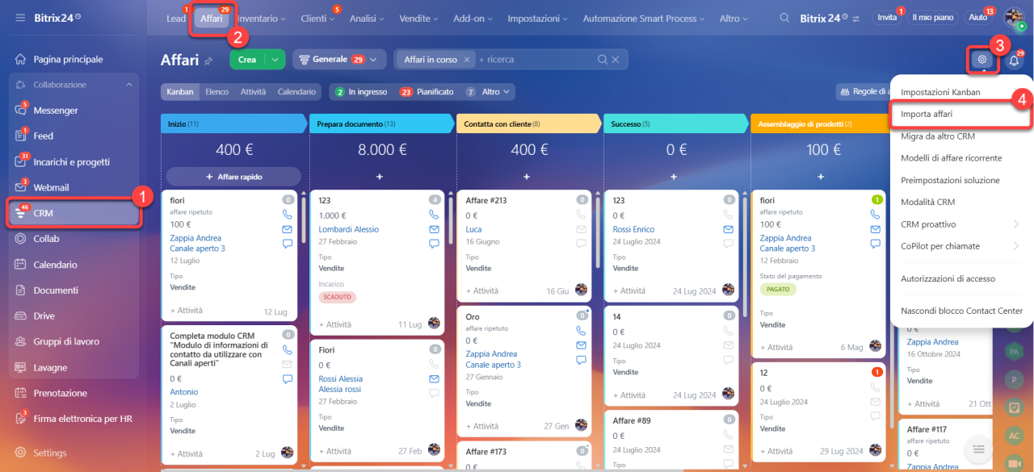Open the Lombardi Alessio contact link
The height and width of the screenshot is (472, 1034).
click(x=348, y=229)
